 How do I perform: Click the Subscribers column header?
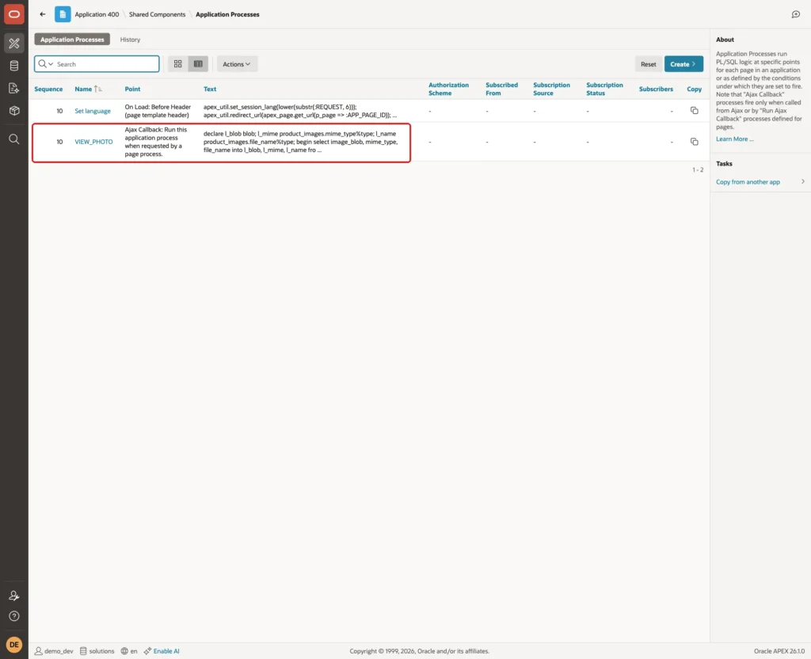656,89
